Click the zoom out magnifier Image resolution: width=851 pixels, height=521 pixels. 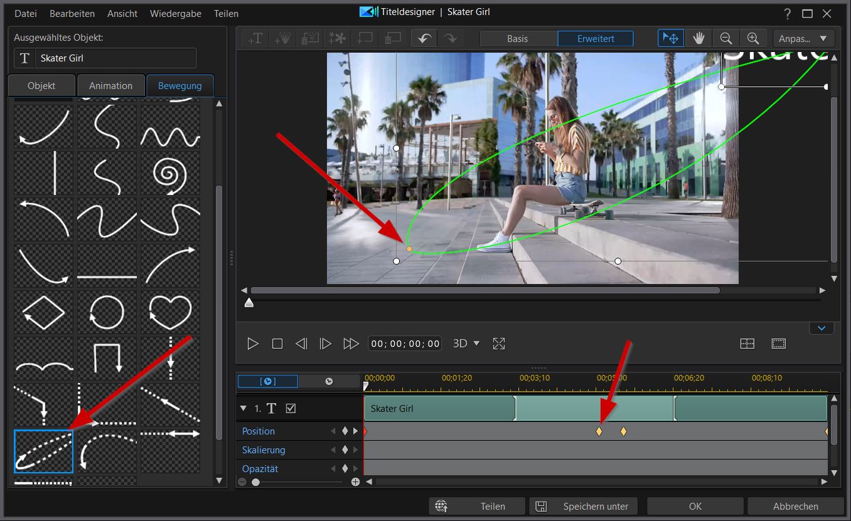(x=726, y=38)
